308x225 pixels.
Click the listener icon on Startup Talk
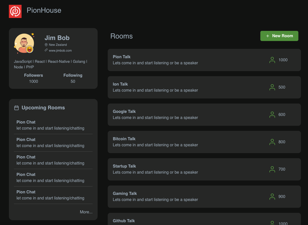pos(272,169)
